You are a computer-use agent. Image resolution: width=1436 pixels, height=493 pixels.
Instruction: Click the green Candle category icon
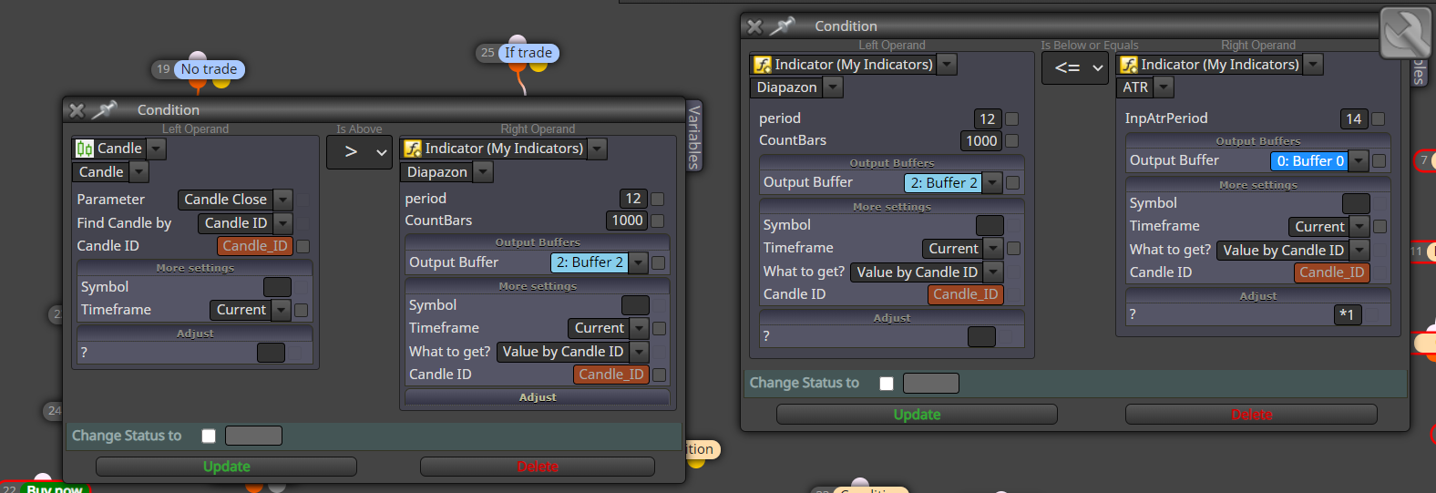coord(85,149)
